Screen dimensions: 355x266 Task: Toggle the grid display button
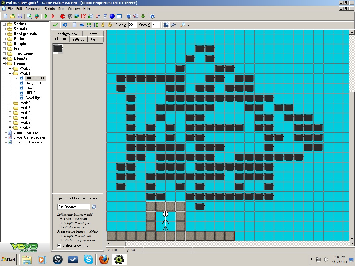click(x=166, y=25)
